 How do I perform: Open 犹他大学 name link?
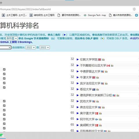[86, 101]
